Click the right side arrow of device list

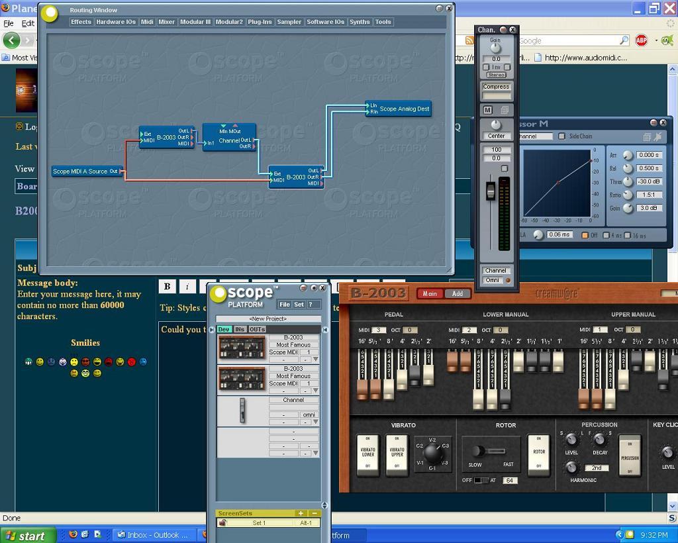click(325, 329)
